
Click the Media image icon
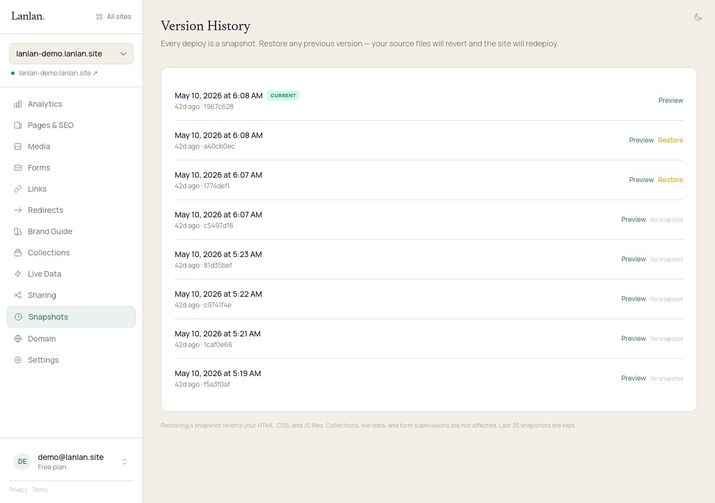point(18,146)
